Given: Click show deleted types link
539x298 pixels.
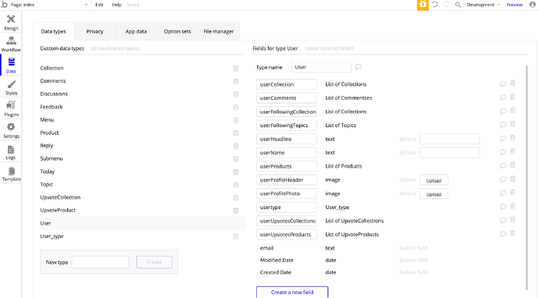Looking at the screenshot, I should [x=115, y=48].
